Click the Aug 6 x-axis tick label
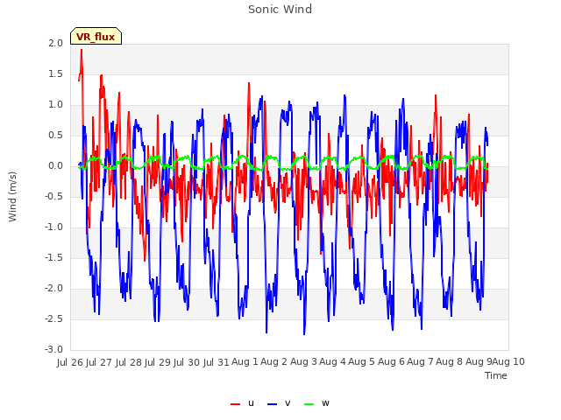 [x=391, y=361]
